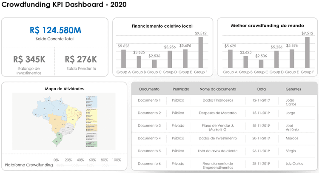Click Despesas de Mercado document name
Image resolution: width=319 pixels, height=173 pixels.
click(218, 113)
